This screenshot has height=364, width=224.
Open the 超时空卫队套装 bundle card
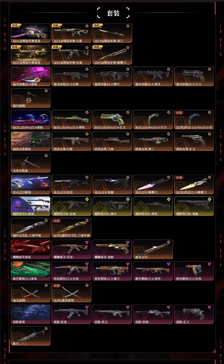31,206
